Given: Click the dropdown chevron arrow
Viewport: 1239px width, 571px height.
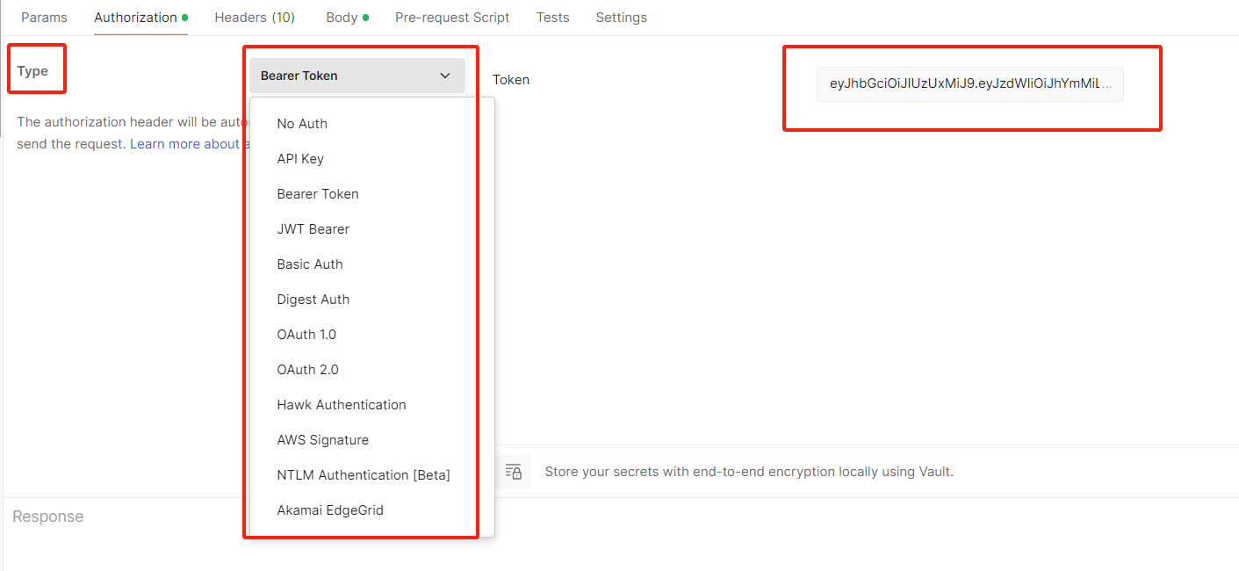Looking at the screenshot, I should (x=444, y=76).
